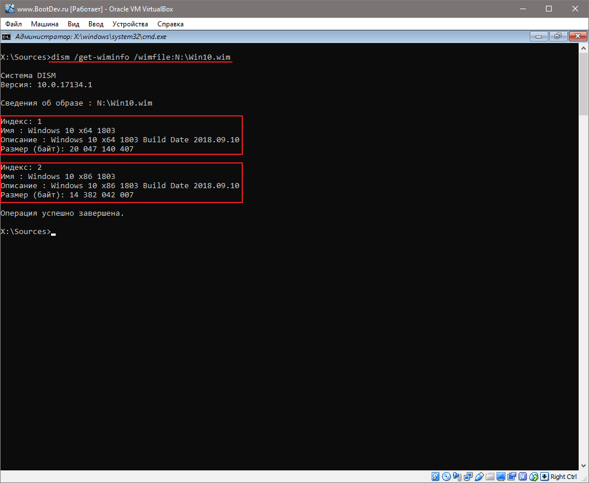This screenshot has height=483, width=589.
Task: Open the Файл menu
Action: (14, 24)
